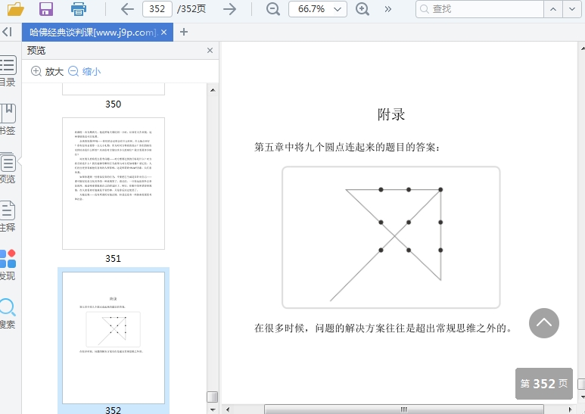The width and height of the screenshot is (585, 414).
Task: Click the 350 page number label
Action: click(113, 104)
